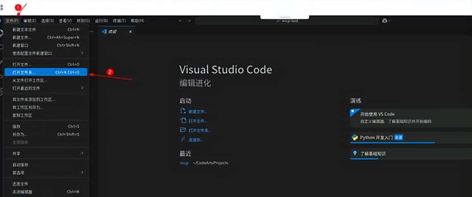Open the 终端(T) menu in menu bar
The height and width of the screenshot is (197, 472).
(119, 21)
